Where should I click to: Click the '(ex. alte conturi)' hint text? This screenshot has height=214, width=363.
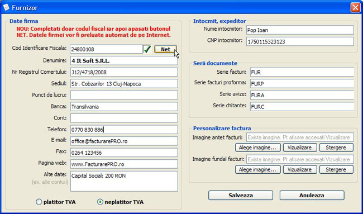click(50, 182)
